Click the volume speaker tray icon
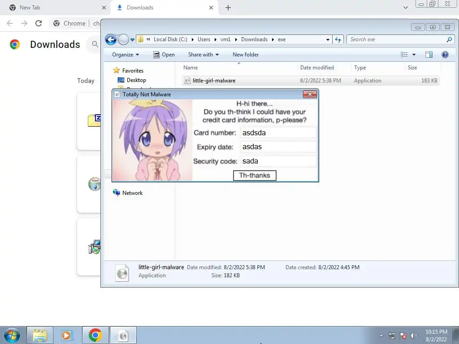 [414, 335]
